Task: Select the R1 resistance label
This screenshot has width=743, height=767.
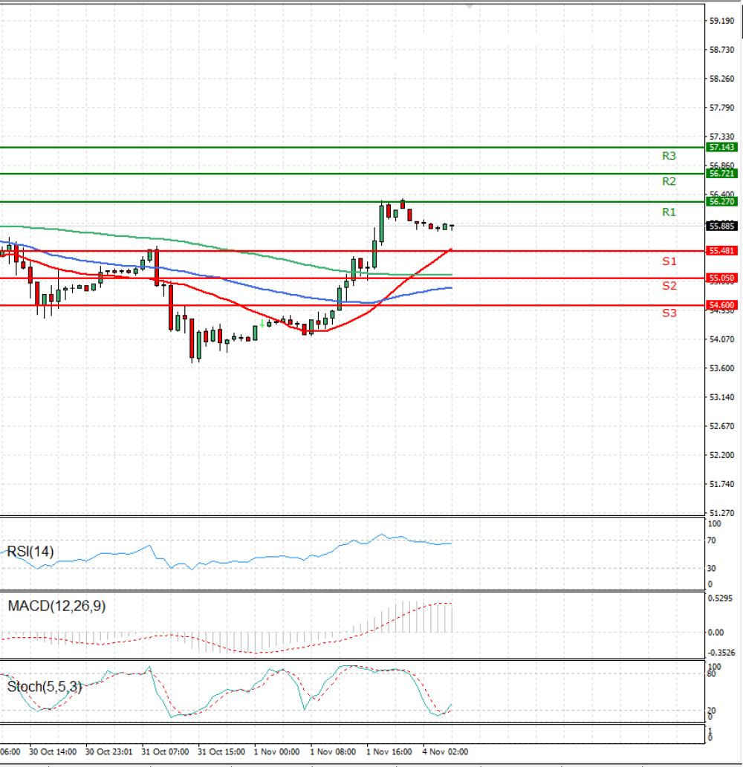Action: (x=669, y=212)
